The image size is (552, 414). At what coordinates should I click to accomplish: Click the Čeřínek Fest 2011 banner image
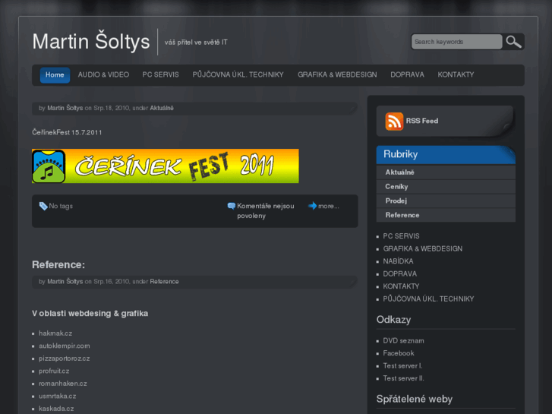[166, 166]
